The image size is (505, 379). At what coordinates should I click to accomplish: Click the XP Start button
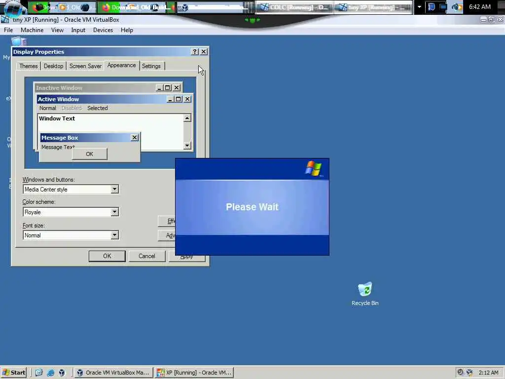(x=13, y=373)
